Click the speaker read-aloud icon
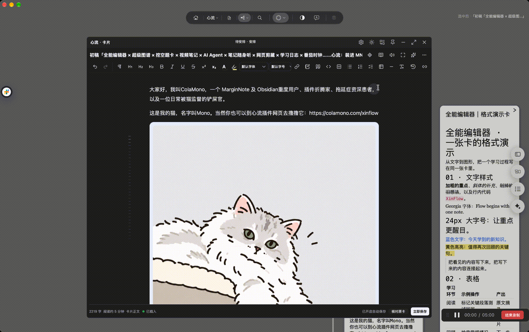 coord(392,55)
